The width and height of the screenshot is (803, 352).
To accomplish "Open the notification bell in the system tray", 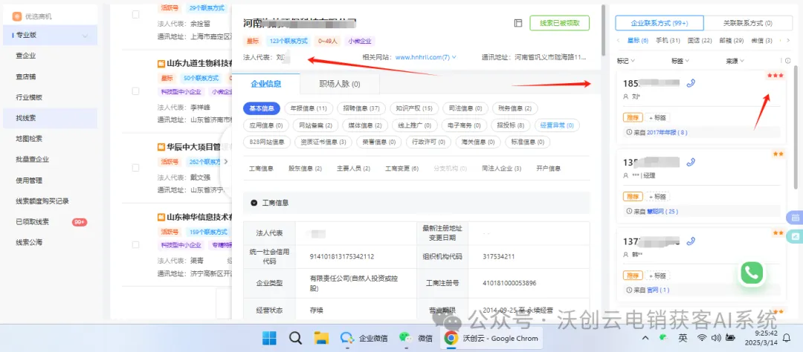I will 786,338.
